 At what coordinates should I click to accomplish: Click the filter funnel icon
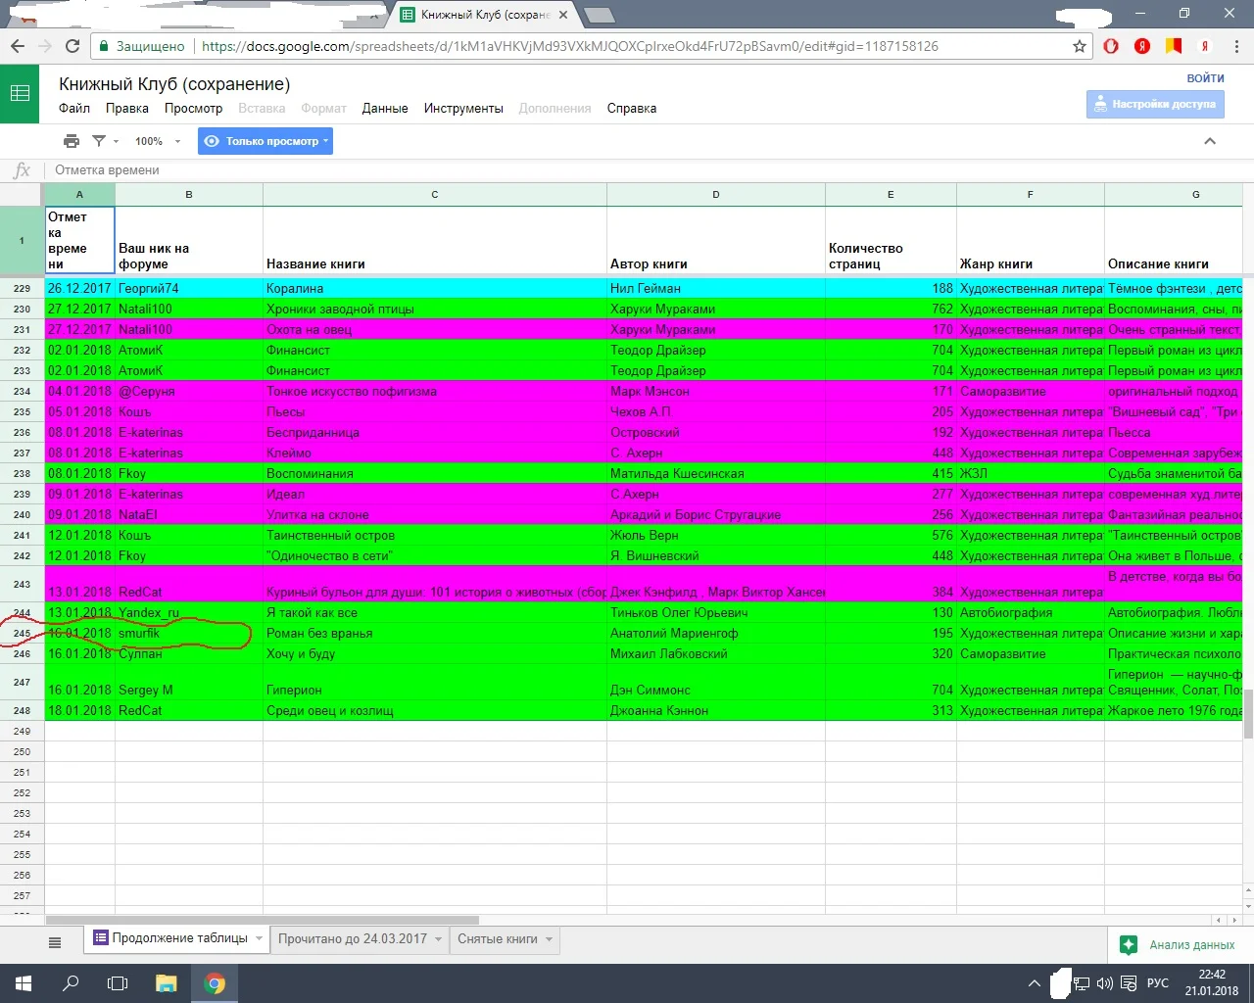99,141
